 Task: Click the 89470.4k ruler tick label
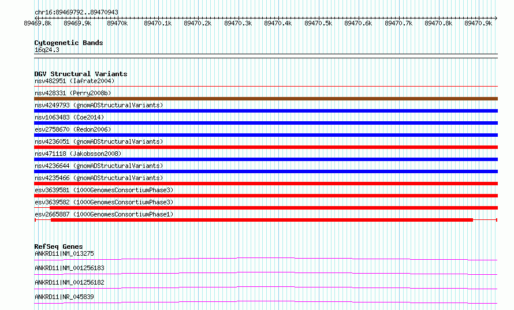[x=278, y=24]
